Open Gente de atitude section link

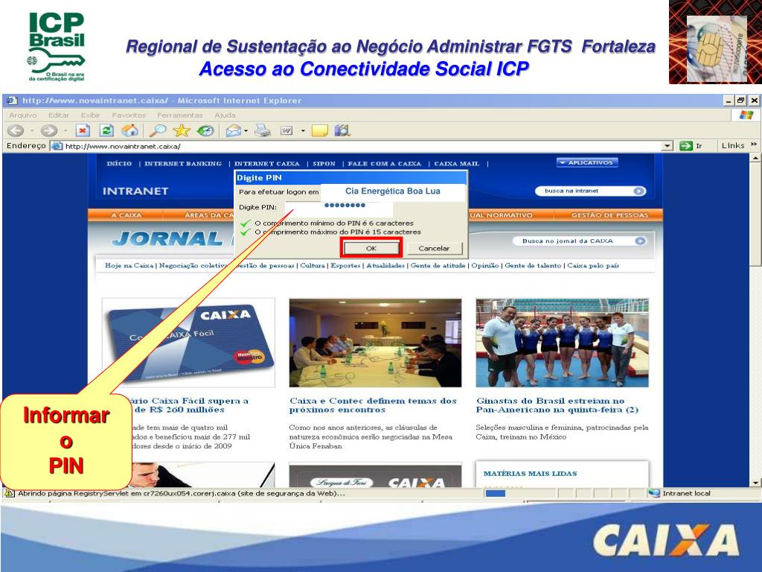point(438,266)
